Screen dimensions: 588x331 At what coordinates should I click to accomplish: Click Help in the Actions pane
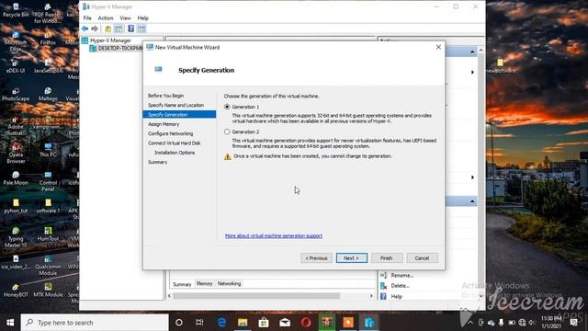pos(396,296)
